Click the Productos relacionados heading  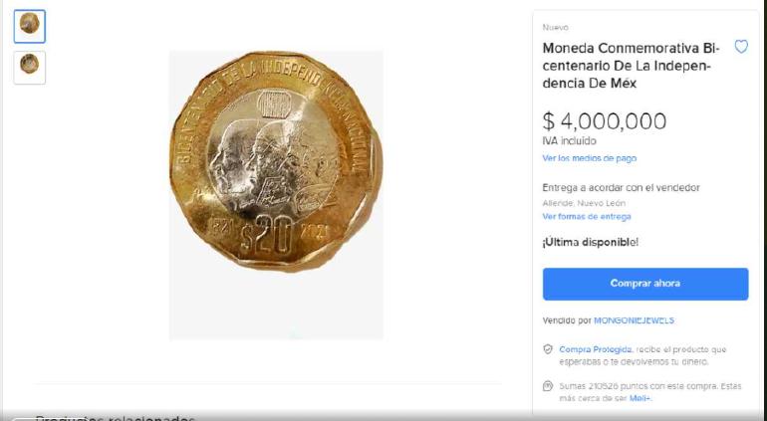coord(115,418)
